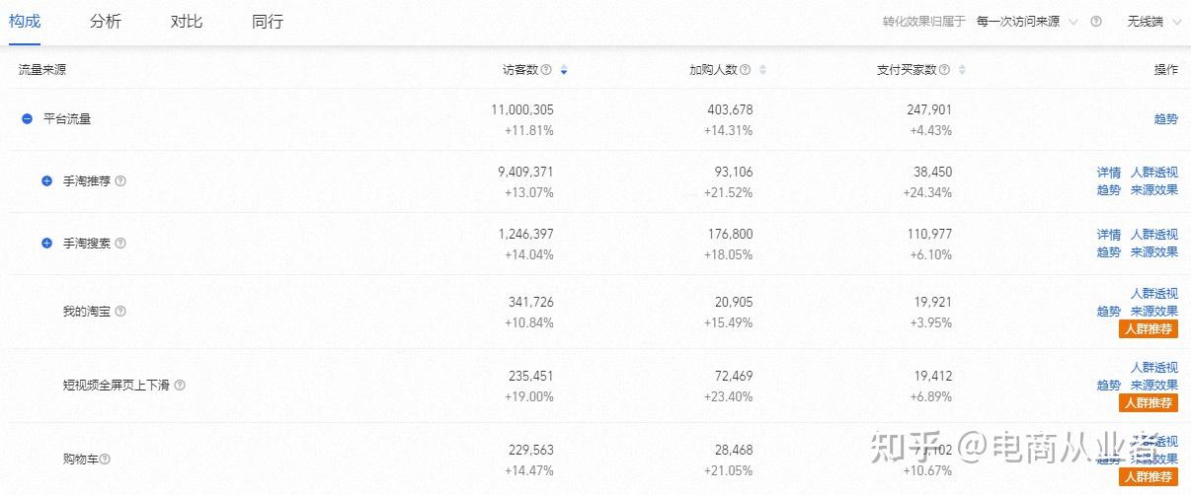Expand the 手淘搜索 row
Image resolution: width=1191 pixels, height=495 pixels.
46,244
